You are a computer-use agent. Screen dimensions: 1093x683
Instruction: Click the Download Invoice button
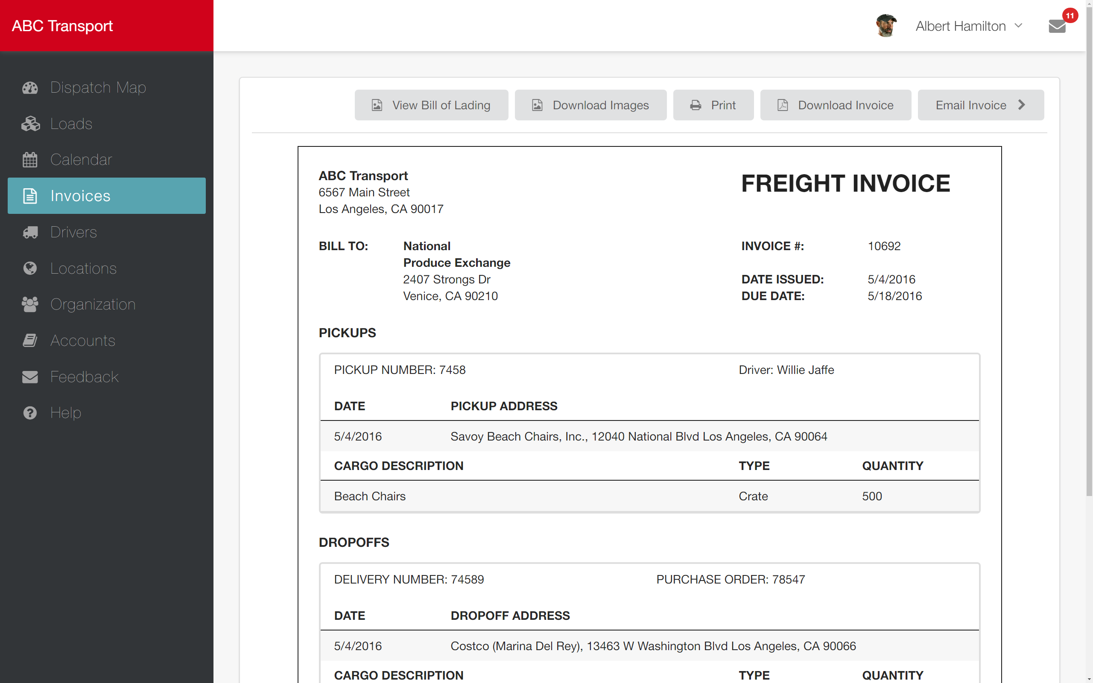coord(835,105)
